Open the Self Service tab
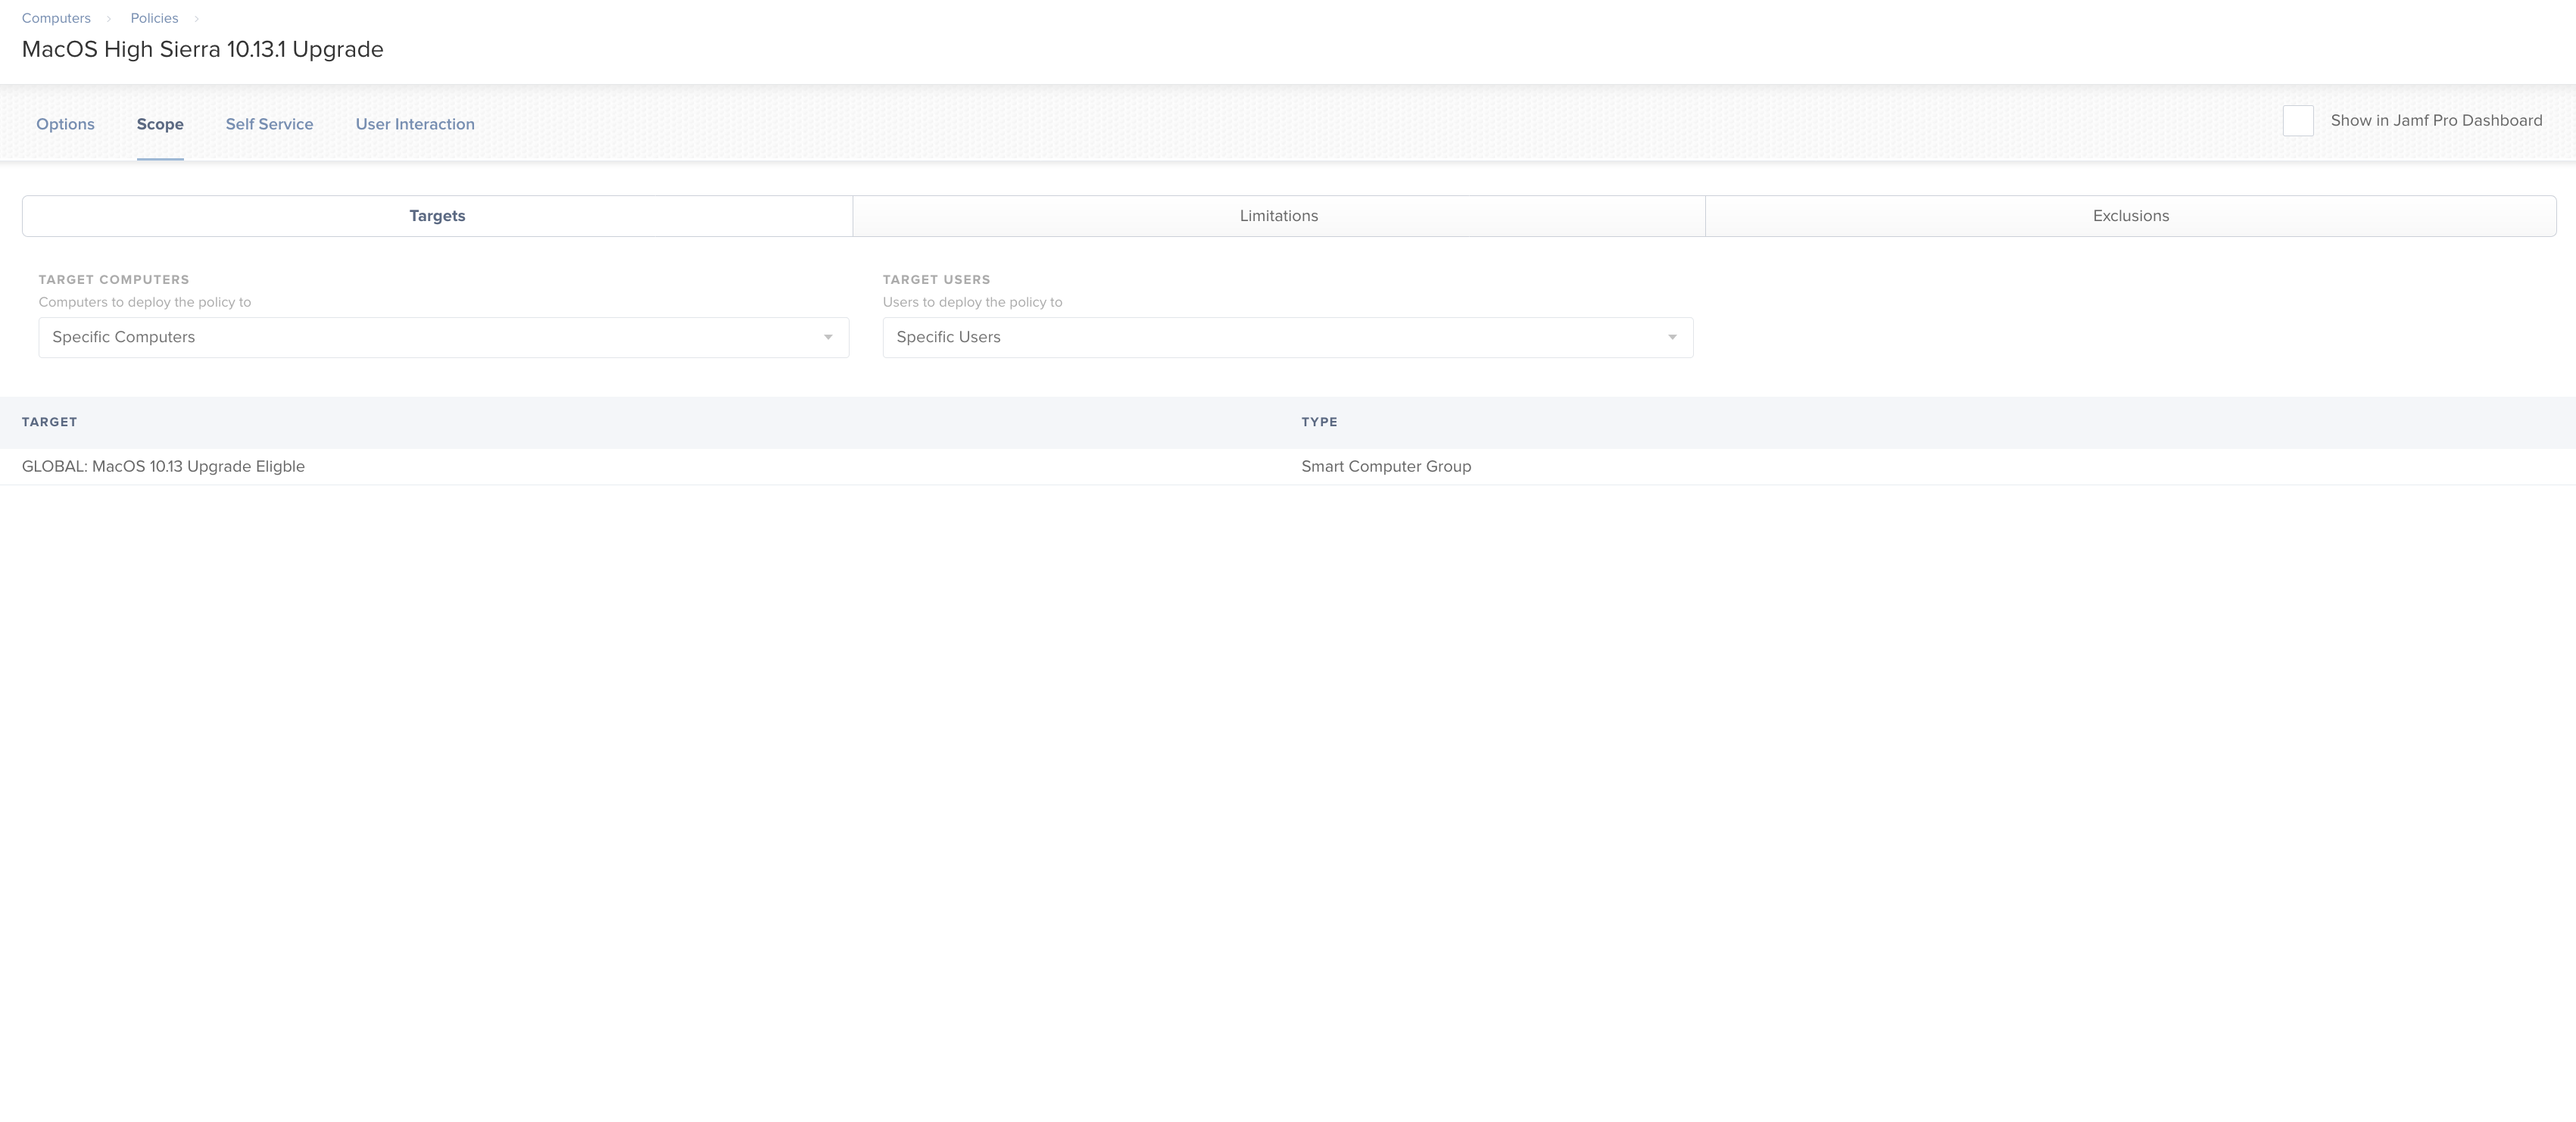This screenshot has height=1122, width=2576. pyautogui.click(x=269, y=124)
